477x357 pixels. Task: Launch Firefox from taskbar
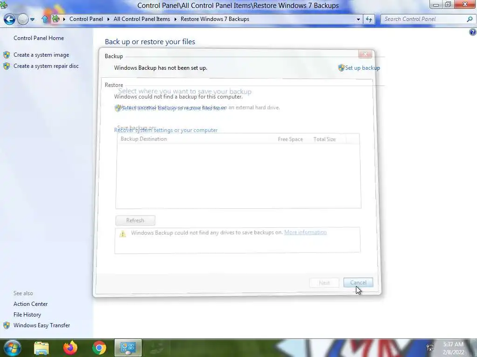click(x=70, y=348)
